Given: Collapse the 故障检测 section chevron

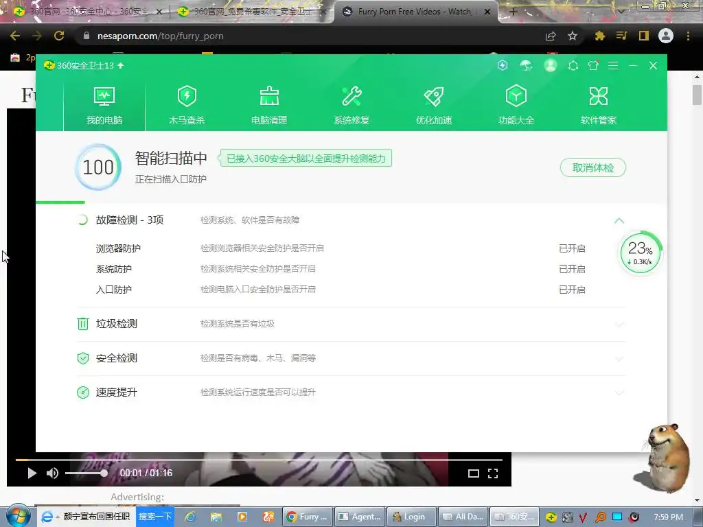Looking at the screenshot, I should click(x=619, y=220).
